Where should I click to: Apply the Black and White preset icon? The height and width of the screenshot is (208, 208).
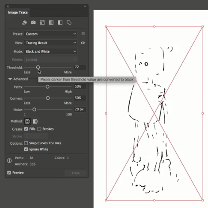(x=60, y=23)
